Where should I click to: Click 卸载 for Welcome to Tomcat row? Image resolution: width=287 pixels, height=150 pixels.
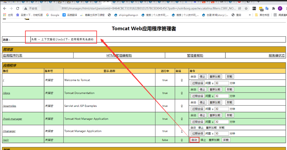(x=230, y=77)
